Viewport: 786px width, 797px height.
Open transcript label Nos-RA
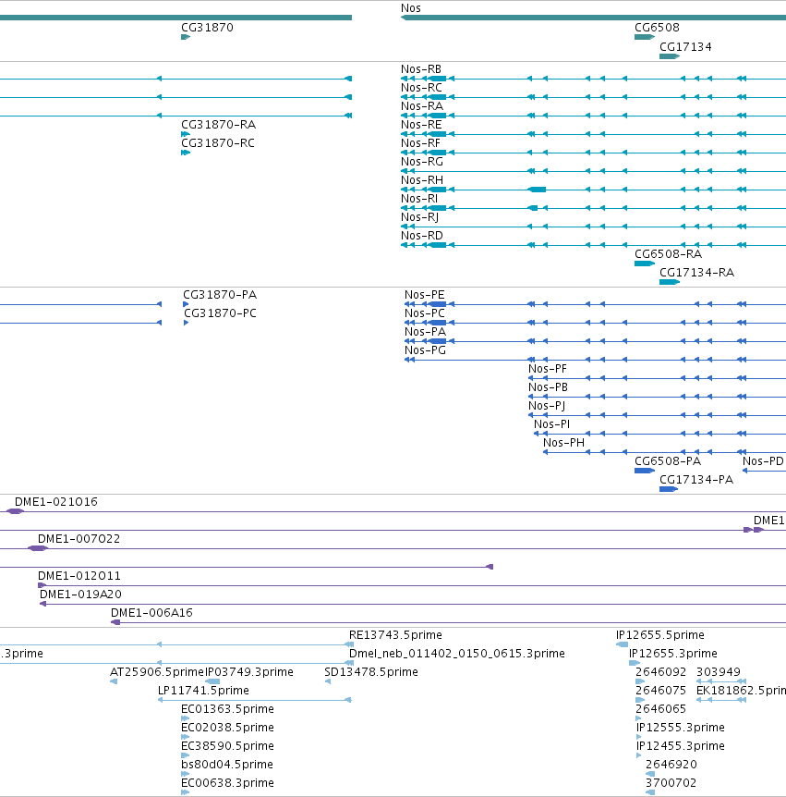pyautogui.click(x=422, y=106)
